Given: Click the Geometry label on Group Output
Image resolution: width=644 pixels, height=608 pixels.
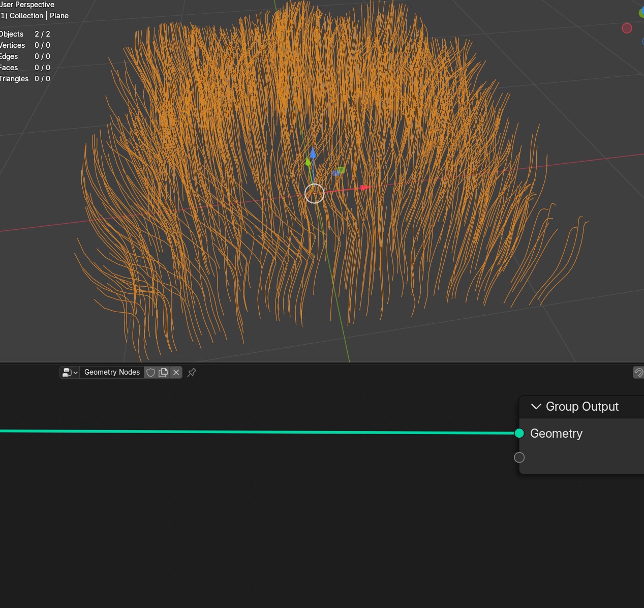Looking at the screenshot, I should (x=556, y=434).
